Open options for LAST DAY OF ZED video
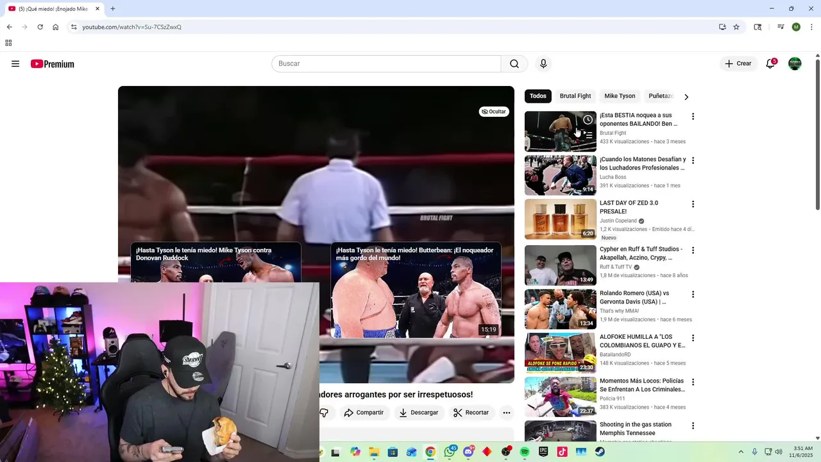821x462 pixels. 693,204
